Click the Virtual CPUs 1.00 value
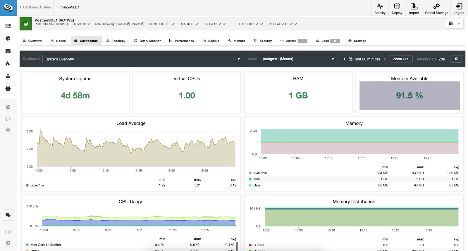The width and height of the screenshot is (468, 251). (x=187, y=96)
